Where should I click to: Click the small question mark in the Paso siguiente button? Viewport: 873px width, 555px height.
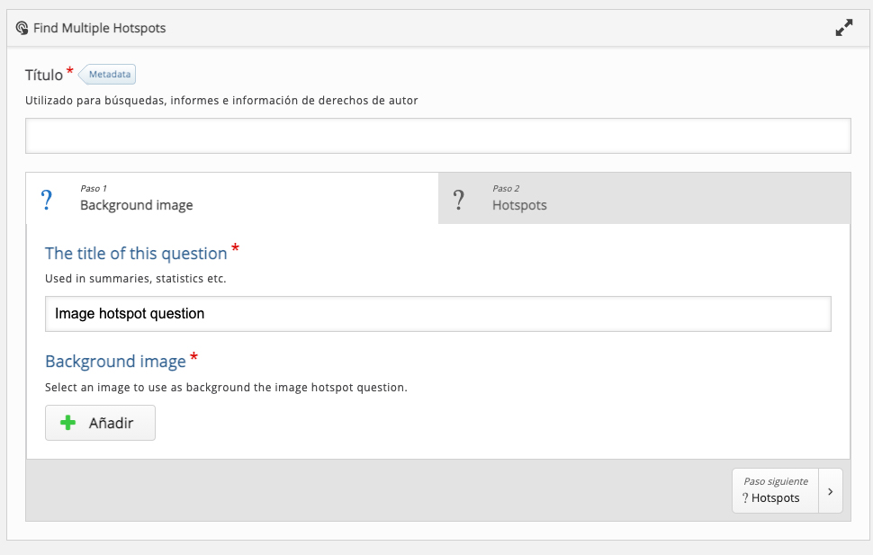pos(745,497)
